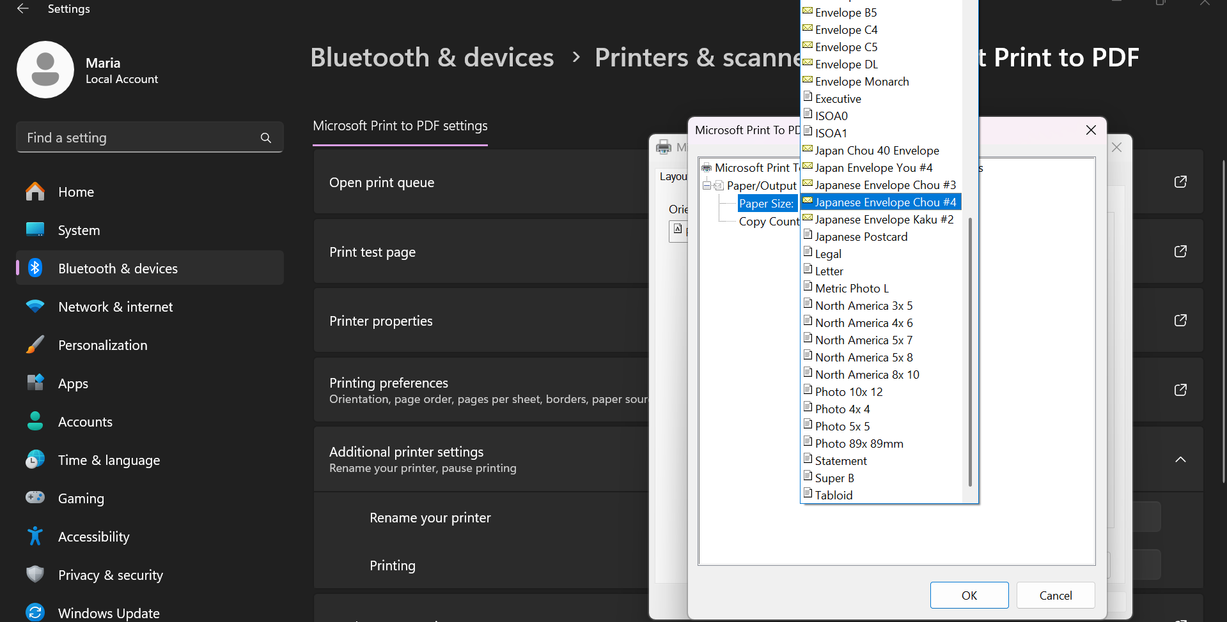Close the Microsoft Print To PDF dialog
This screenshot has height=622, width=1227.
pyautogui.click(x=1091, y=130)
